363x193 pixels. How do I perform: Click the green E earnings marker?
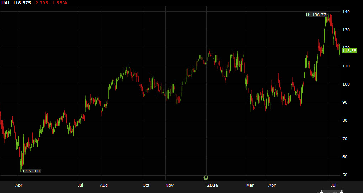(x=205, y=178)
